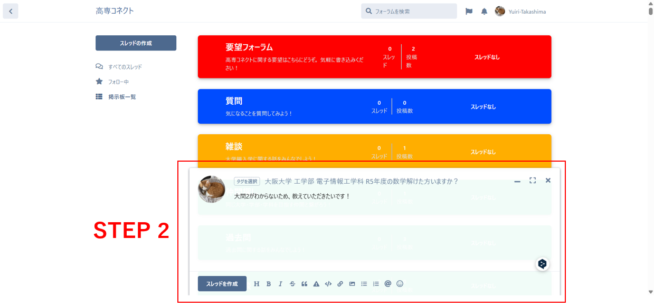Toggle italic formatting in the editor
The height and width of the screenshot is (308, 654).
click(280, 283)
